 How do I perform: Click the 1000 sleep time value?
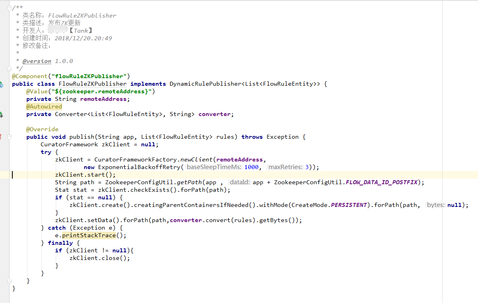pos(251,167)
